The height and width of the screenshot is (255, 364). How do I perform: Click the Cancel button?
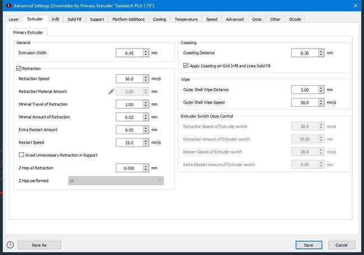342,245
